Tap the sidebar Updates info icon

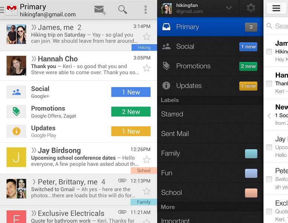coord(166,85)
